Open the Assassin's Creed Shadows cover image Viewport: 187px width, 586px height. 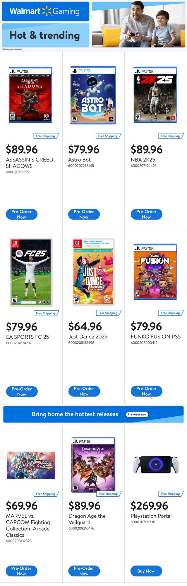pyautogui.click(x=30, y=95)
